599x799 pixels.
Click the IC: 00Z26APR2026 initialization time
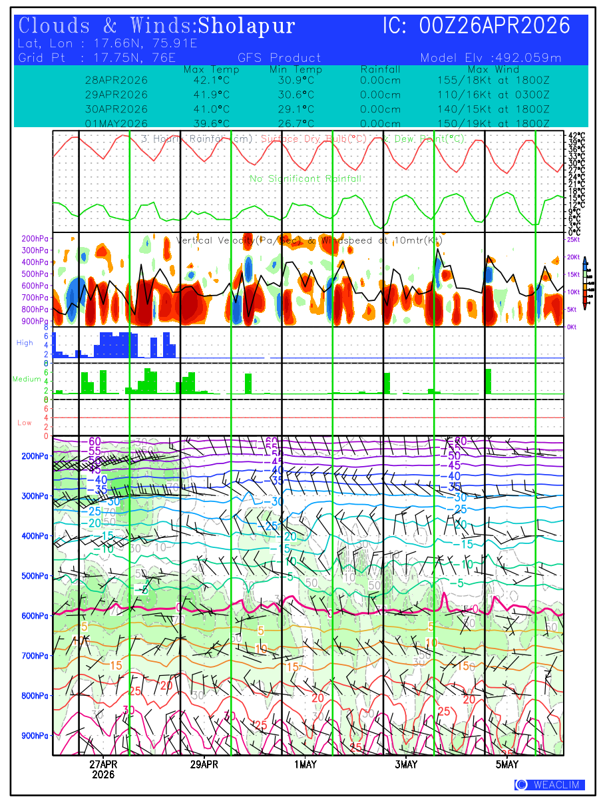tap(476, 26)
